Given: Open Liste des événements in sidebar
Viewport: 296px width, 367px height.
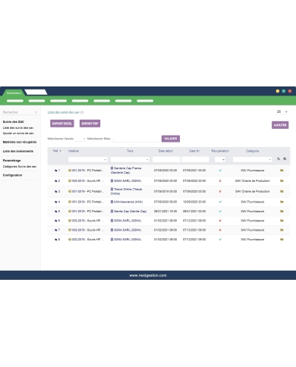Looking at the screenshot, I should point(18,151).
